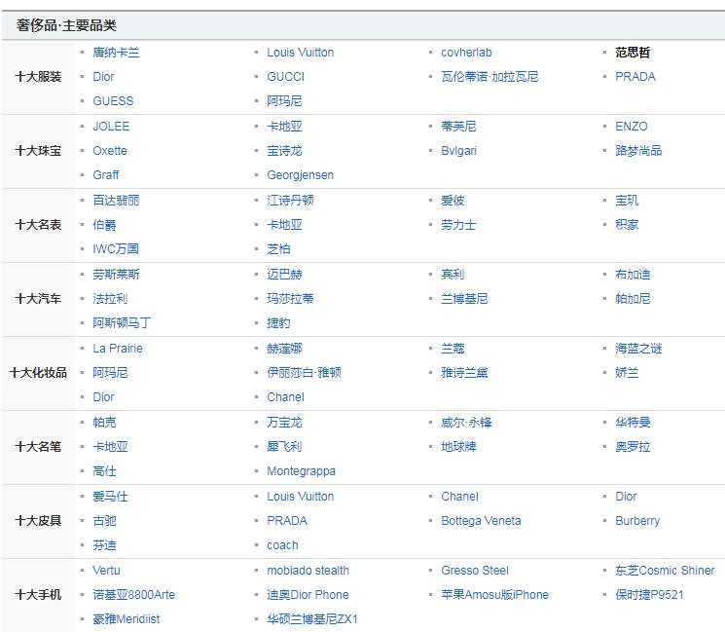Open the 海蓝之谜 link
The image size is (725, 632).
click(638, 349)
